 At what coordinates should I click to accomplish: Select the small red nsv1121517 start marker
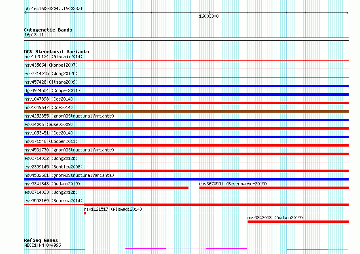(x=85, y=213)
